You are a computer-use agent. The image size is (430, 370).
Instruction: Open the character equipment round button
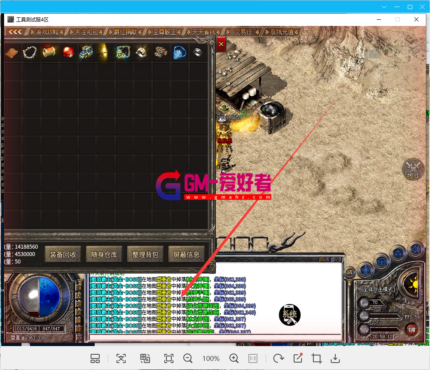click(x=366, y=270)
